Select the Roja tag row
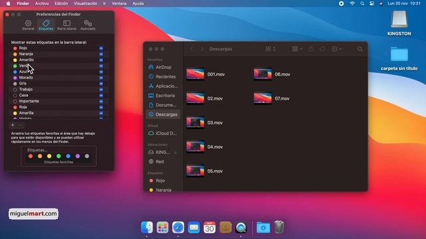The image size is (426, 239). click(59, 107)
